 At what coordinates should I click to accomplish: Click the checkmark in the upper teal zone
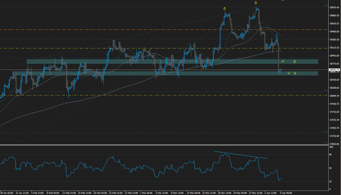[283, 61]
